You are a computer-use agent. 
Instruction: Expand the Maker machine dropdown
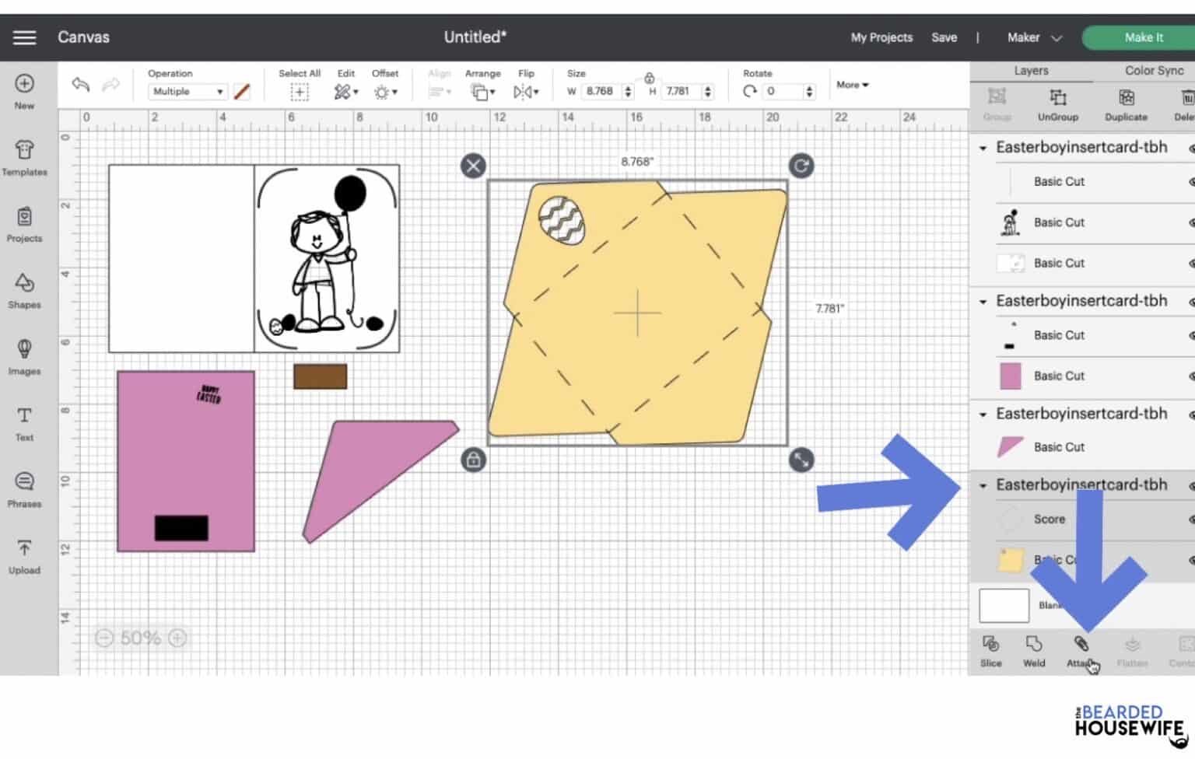pyautogui.click(x=1034, y=37)
